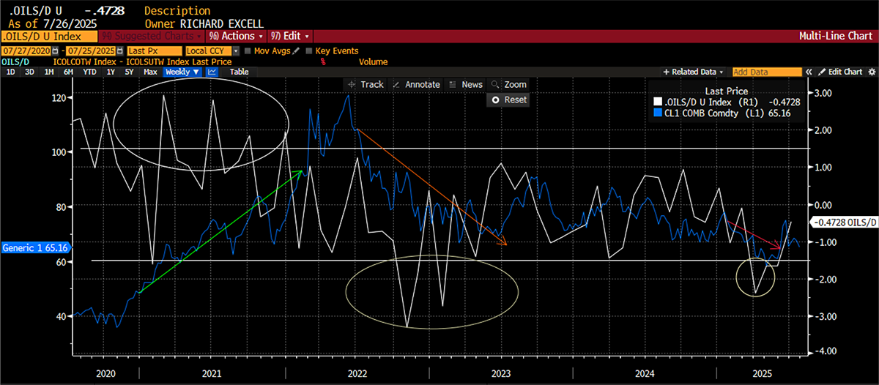
Task: Click the line chart type icon
Action: point(212,72)
